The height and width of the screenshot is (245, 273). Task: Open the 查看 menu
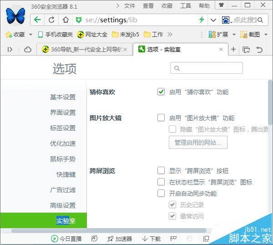tap(148, 6)
